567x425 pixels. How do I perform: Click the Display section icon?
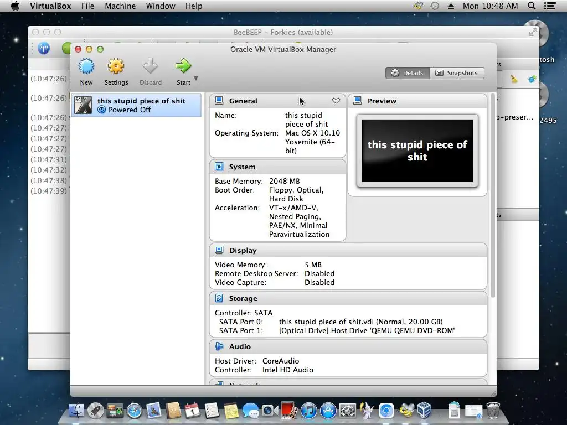(219, 250)
